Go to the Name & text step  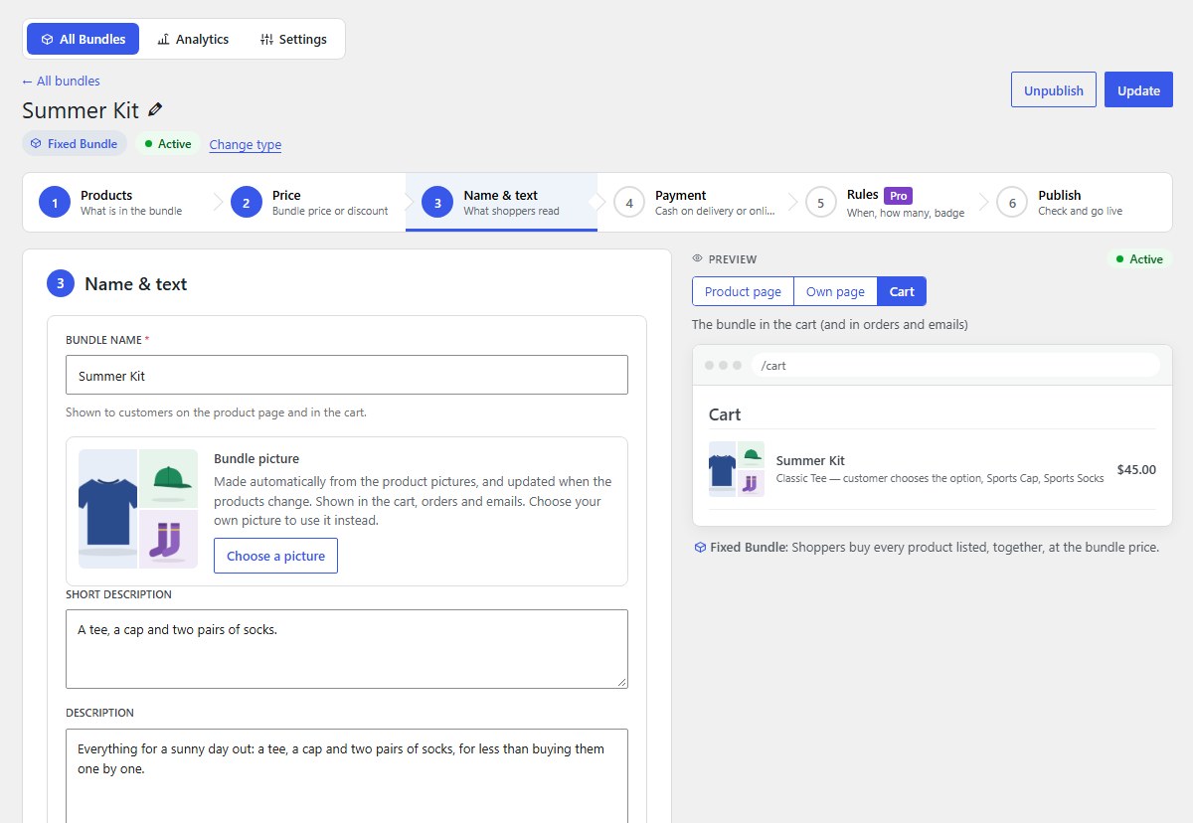click(x=501, y=203)
